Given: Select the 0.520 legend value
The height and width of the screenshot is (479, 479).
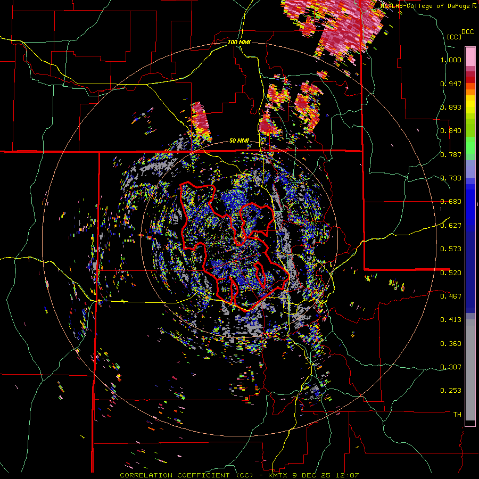Looking at the screenshot, I should pos(451,273).
